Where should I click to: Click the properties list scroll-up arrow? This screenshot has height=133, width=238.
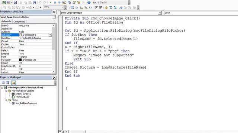54,26
